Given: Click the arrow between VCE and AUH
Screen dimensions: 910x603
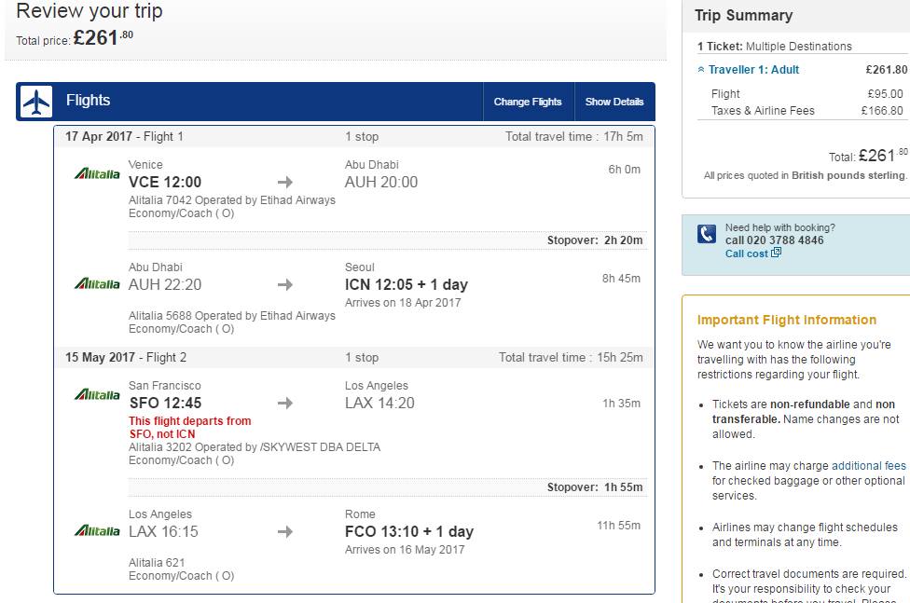Looking at the screenshot, I should (285, 182).
